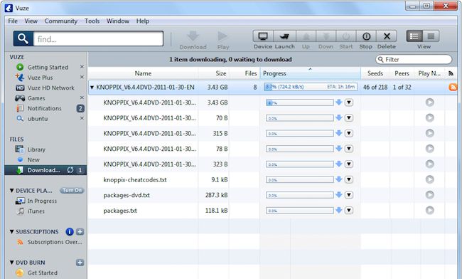Screen dimensions: 462x279
Task: Sort by Seeds column header
Action: (x=375, y=73)
